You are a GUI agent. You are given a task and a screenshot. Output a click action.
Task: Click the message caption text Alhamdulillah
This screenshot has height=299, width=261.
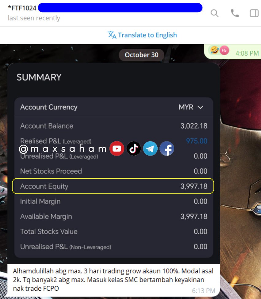tap(113, 280)
